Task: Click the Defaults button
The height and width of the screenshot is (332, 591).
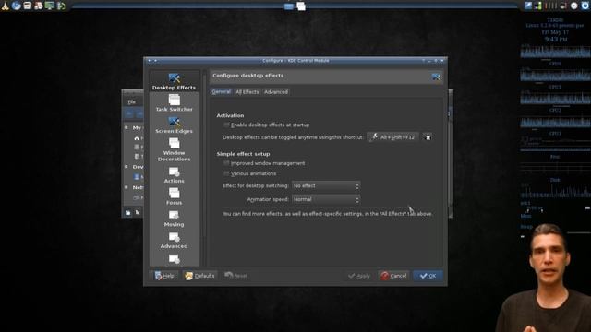Action: [199, 276]
